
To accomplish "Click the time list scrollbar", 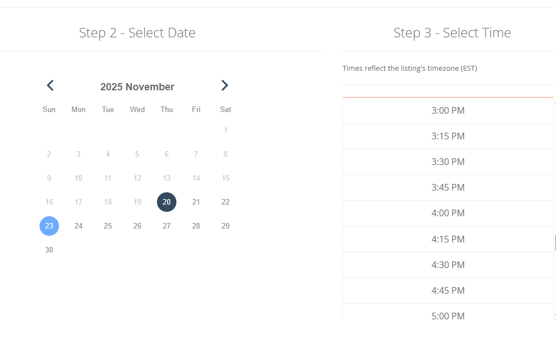I will (x=554, y=242).
